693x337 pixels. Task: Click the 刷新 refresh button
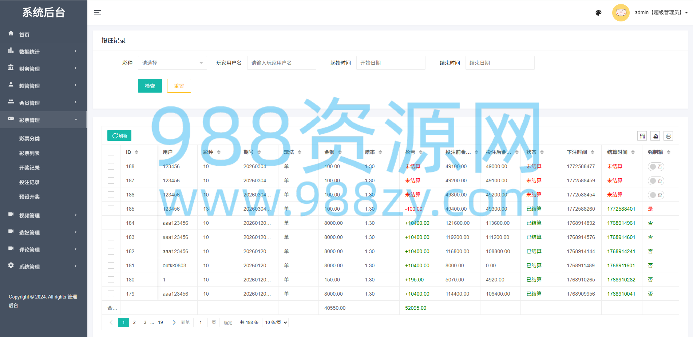pos(119,135)
